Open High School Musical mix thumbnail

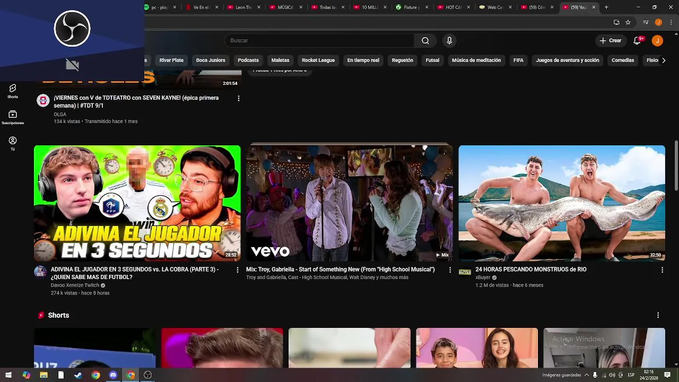(x=349, y=203)
